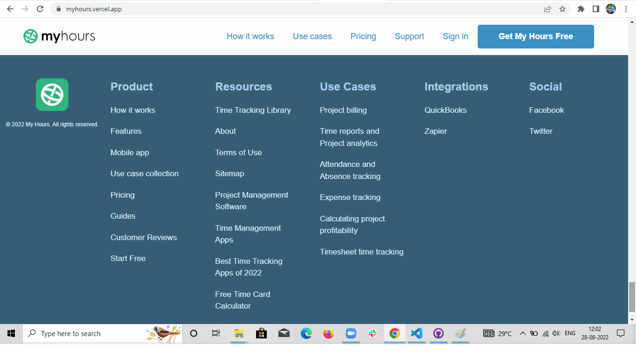This screenshot has width=636, height=358.
Task: Open Use case collection link
Action: click(x=145, y=173)
